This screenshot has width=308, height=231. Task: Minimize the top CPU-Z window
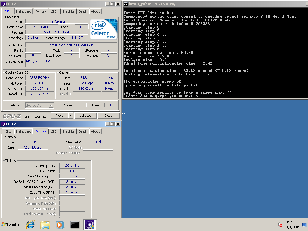pos(107,4)
